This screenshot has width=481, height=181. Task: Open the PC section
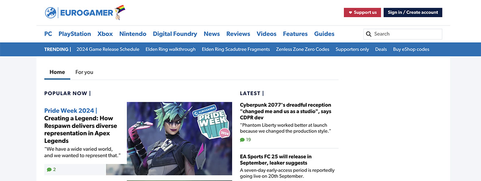click(x=48, y=34)
